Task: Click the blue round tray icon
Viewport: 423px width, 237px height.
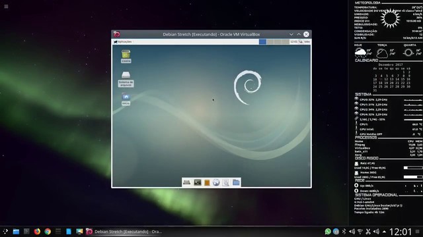Action: 336,231
